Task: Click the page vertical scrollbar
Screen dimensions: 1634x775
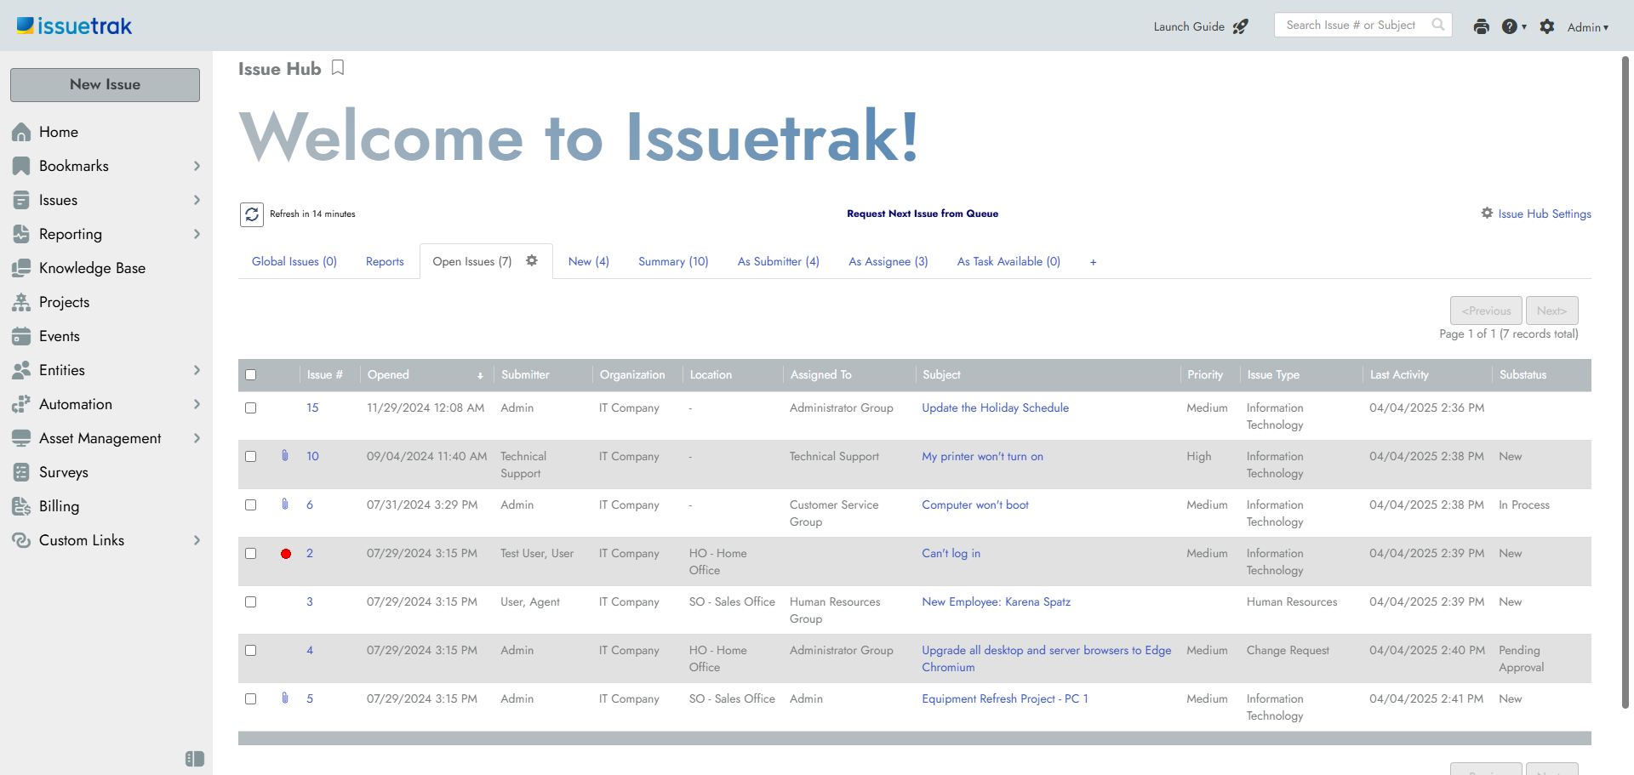Action: (x=1625, y=383)
